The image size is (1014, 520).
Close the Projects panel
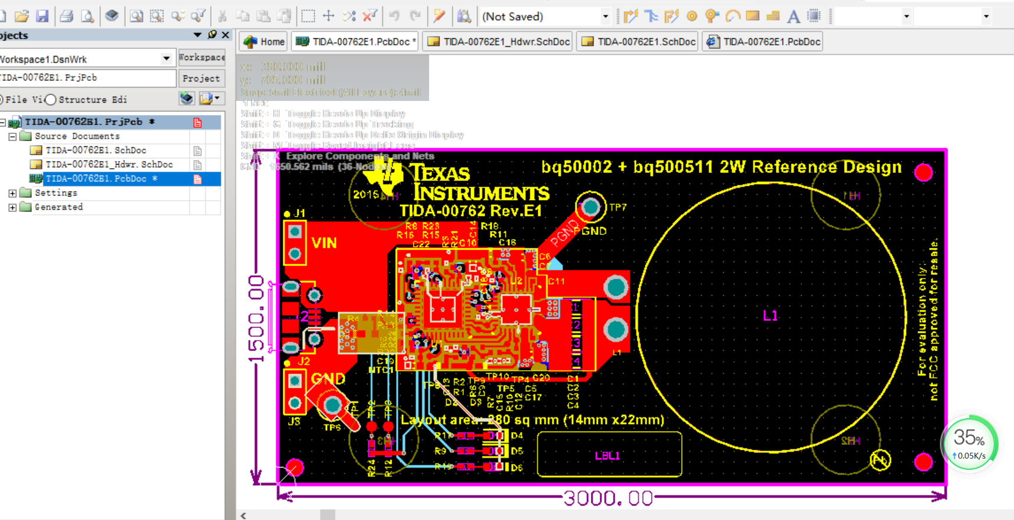click(225, 35)
